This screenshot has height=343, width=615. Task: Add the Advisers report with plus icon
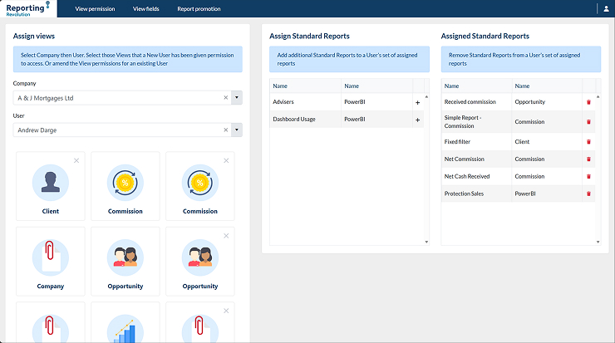pyautogui.click(x=417, y=102)
